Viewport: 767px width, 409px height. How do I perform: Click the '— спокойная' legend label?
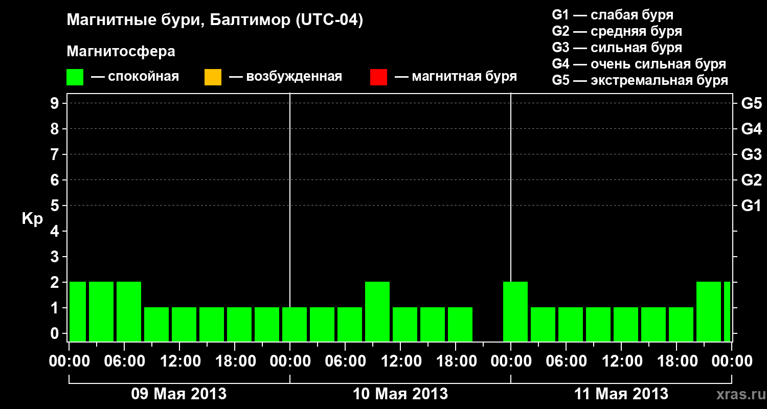click(135, 77)
